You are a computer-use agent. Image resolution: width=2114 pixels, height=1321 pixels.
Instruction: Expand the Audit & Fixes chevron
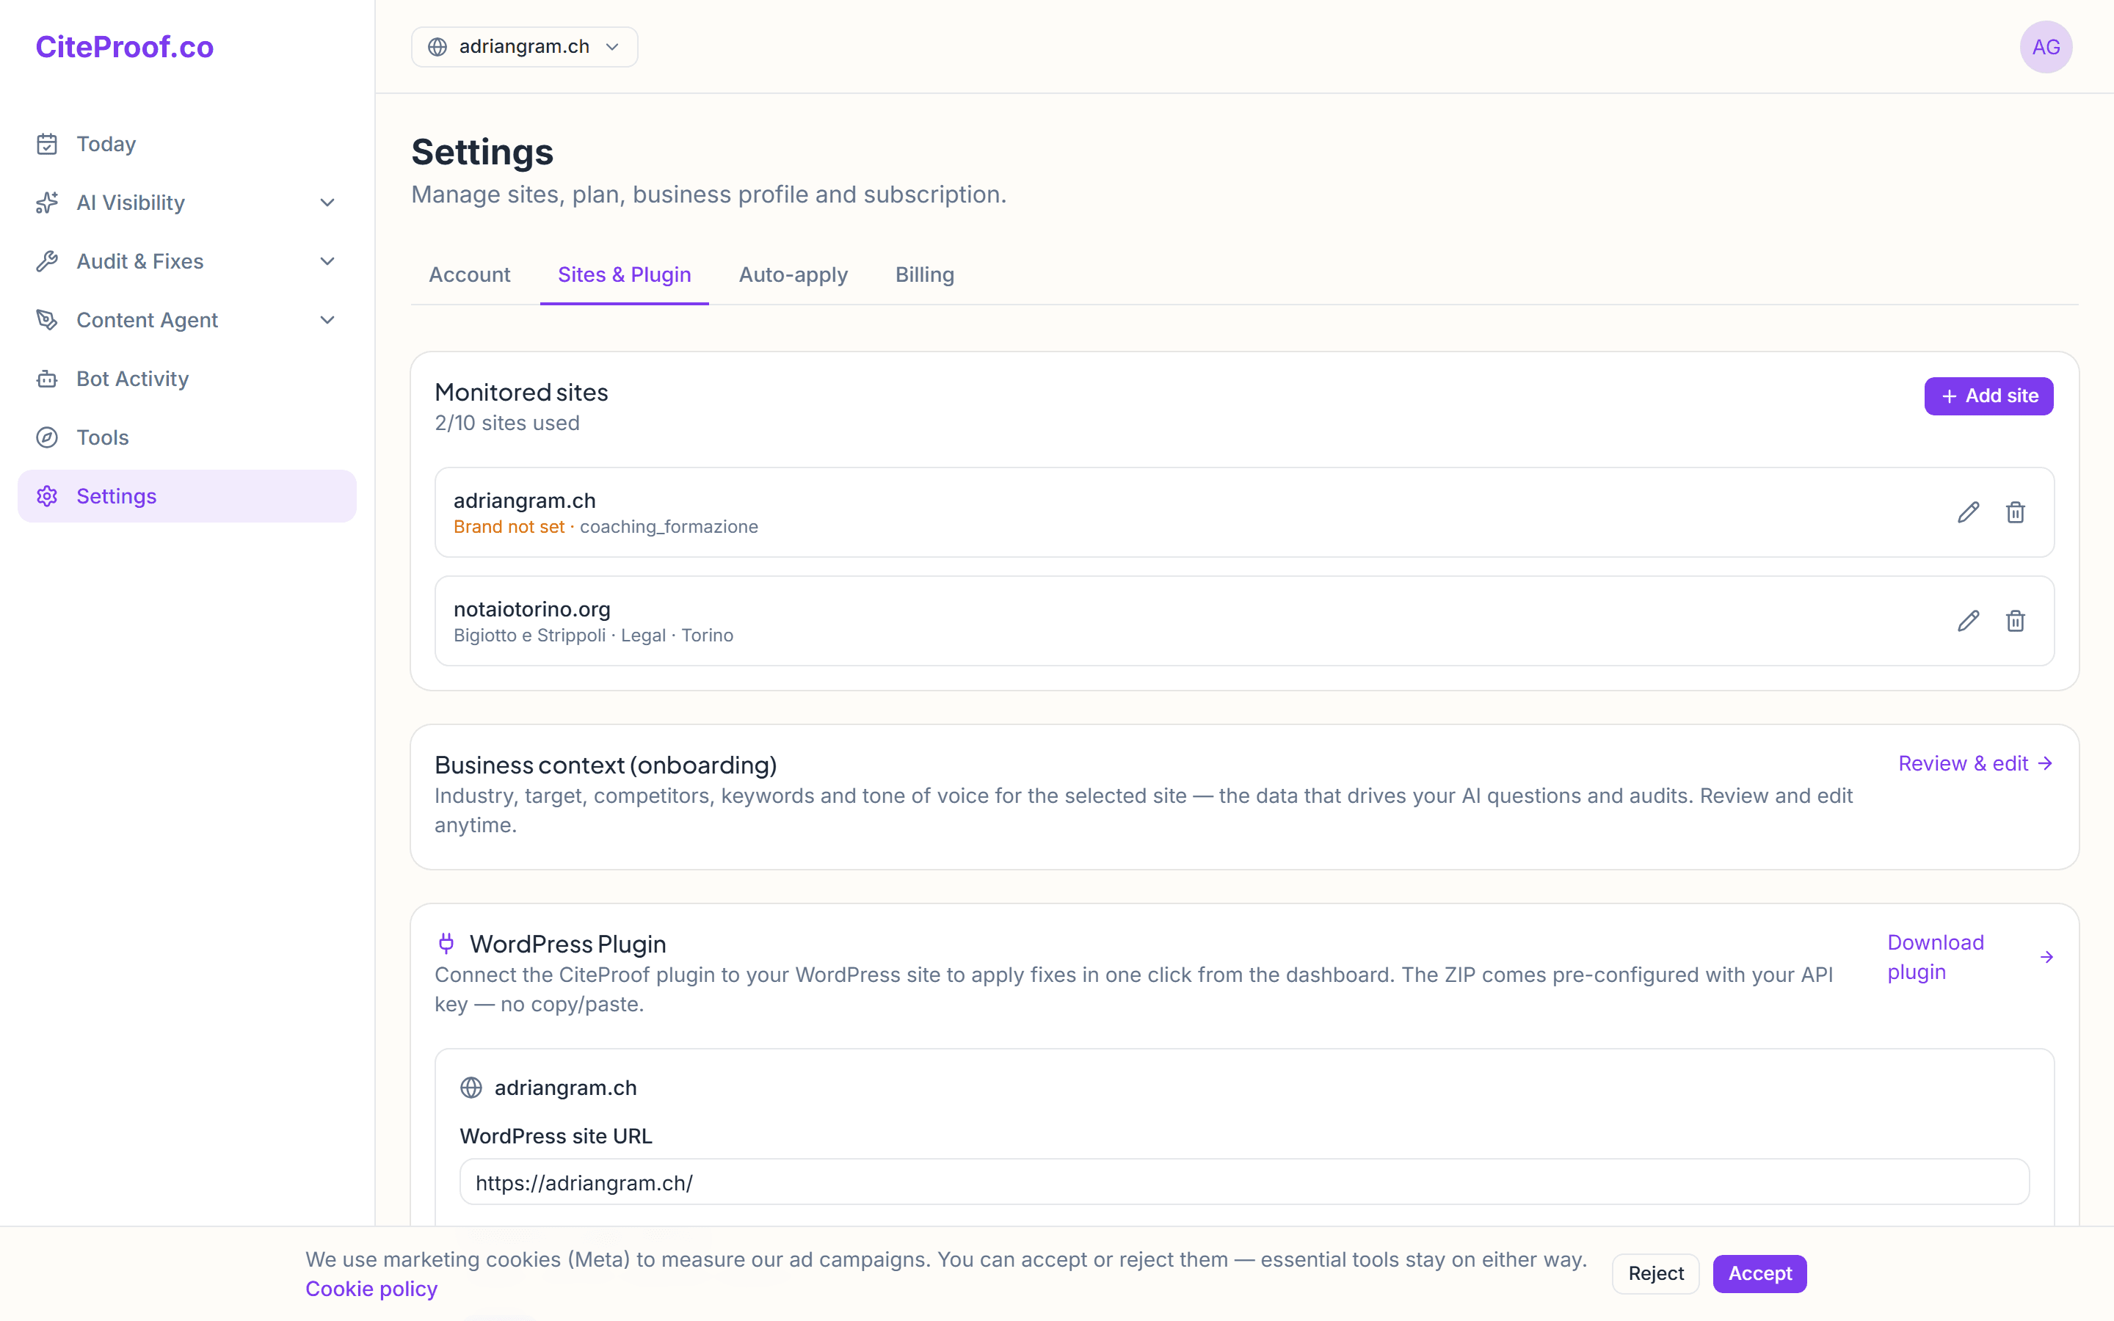tap(327, 261)
